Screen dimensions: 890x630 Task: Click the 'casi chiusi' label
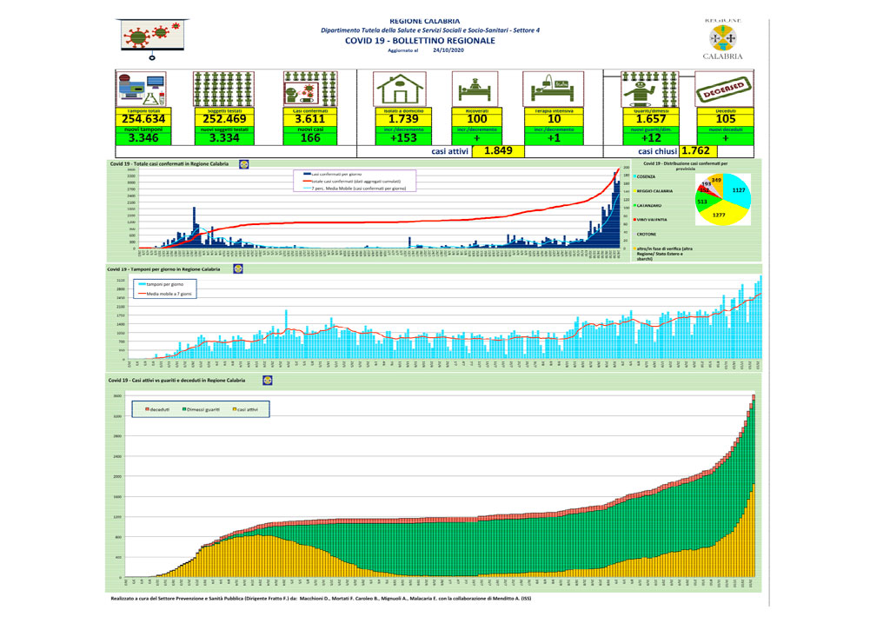point(657,151)
